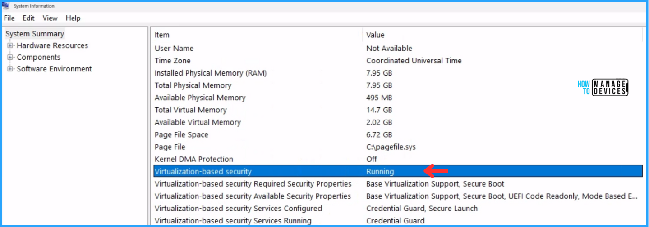This screenshot has height=227, width=649.
Task: Click the Virtualization-based security Services Configured row
Action: pos(238,208)
